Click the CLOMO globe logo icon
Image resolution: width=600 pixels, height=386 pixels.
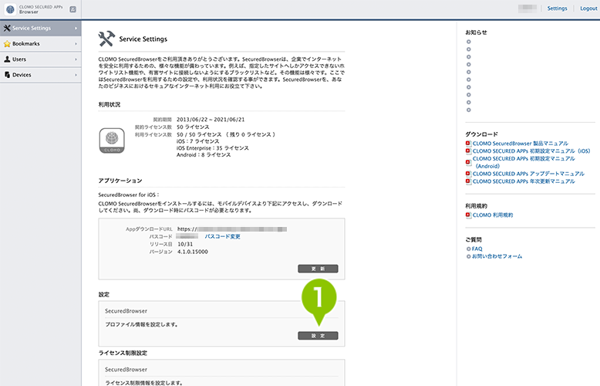(x=10, y=9)
